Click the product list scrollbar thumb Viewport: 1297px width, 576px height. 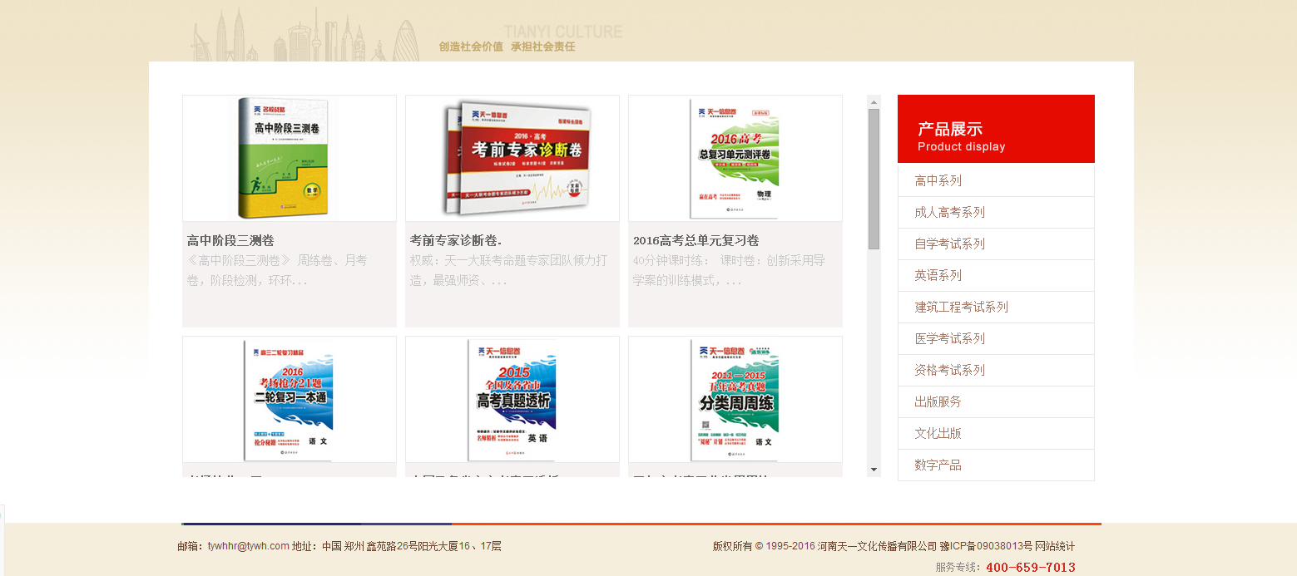coord(874,179)
